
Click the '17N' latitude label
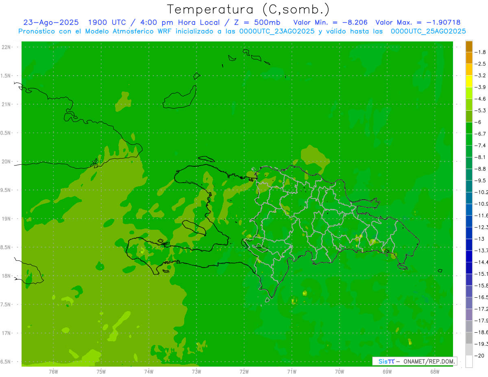pos(7,333)
